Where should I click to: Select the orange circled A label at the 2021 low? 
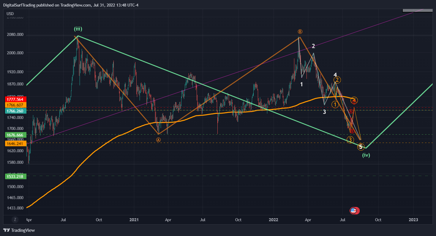coord(159,140)
